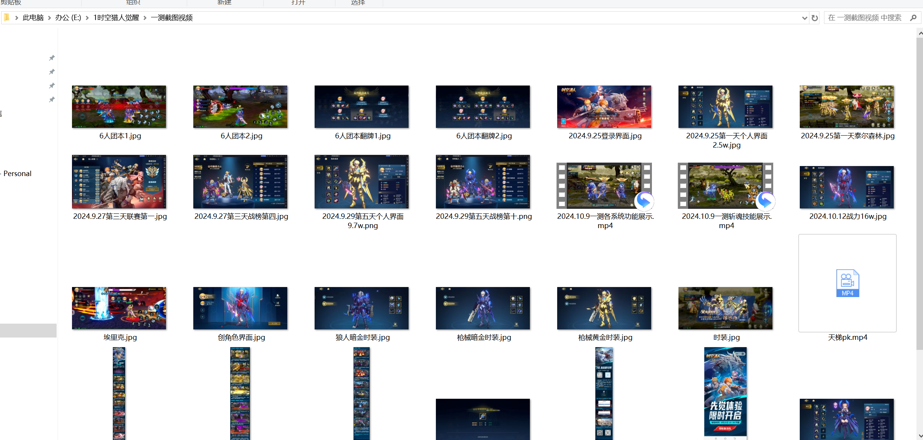Image resolution: width=923 pixels, height=440 pixels.
Task: Navigate to 办公 (E:) breadcrumb
Action: [x=68, y=18]
